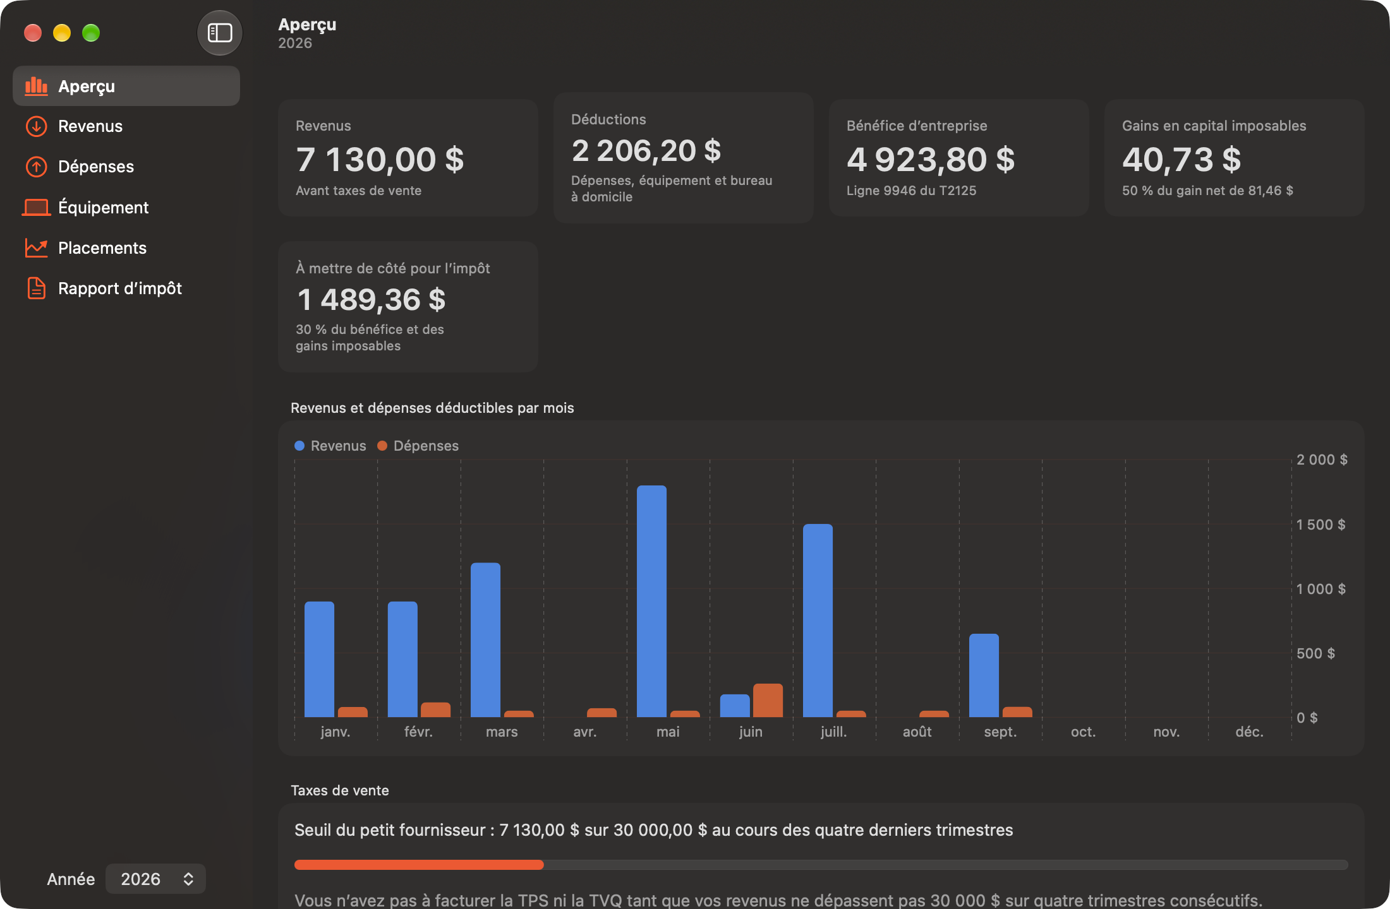
Task: Click the Revenus down-arrow circle icon
Action: pos(36,126)
